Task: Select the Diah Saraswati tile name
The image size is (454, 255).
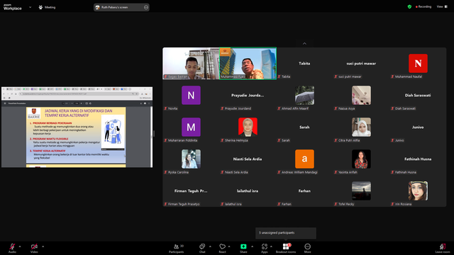Action: (418, 95)
